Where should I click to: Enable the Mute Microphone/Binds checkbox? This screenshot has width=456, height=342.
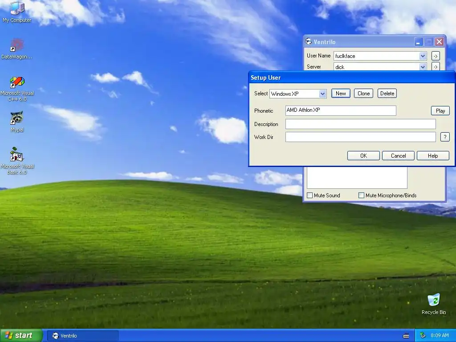pos(361,195)
